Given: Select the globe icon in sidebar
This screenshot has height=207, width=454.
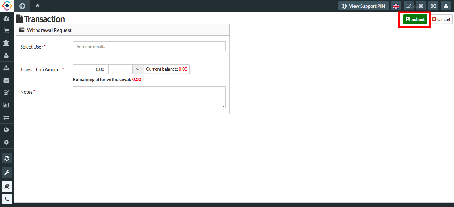Looking at the screenshot, I should (7, 129).
